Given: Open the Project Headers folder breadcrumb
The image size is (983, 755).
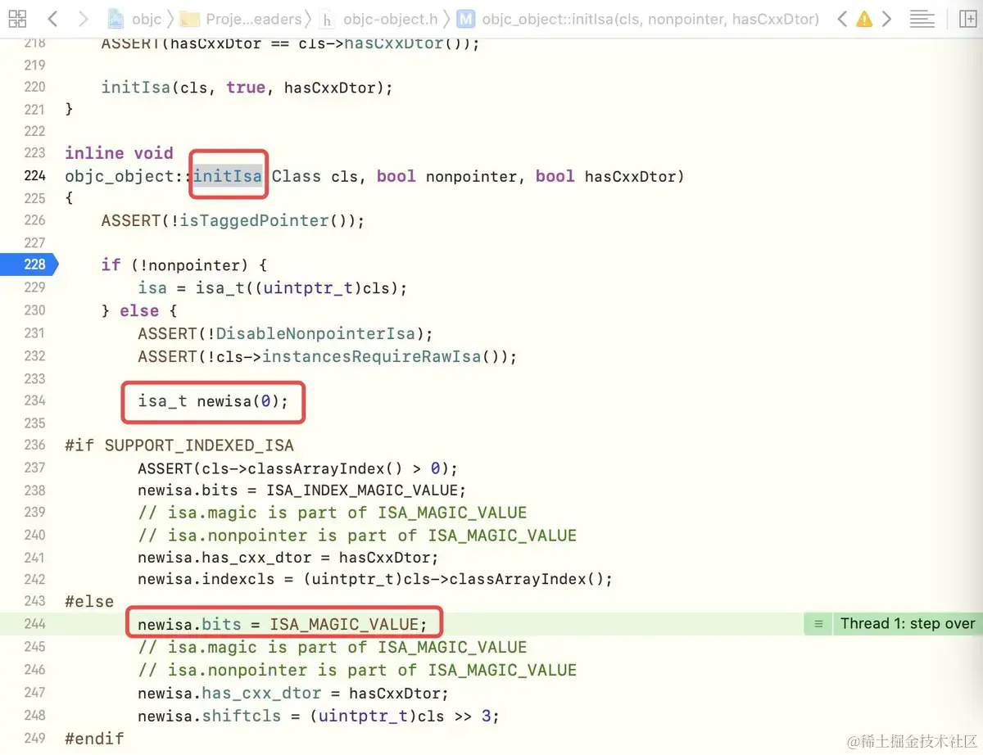Looking at the screenshot, I should (241, 18).
